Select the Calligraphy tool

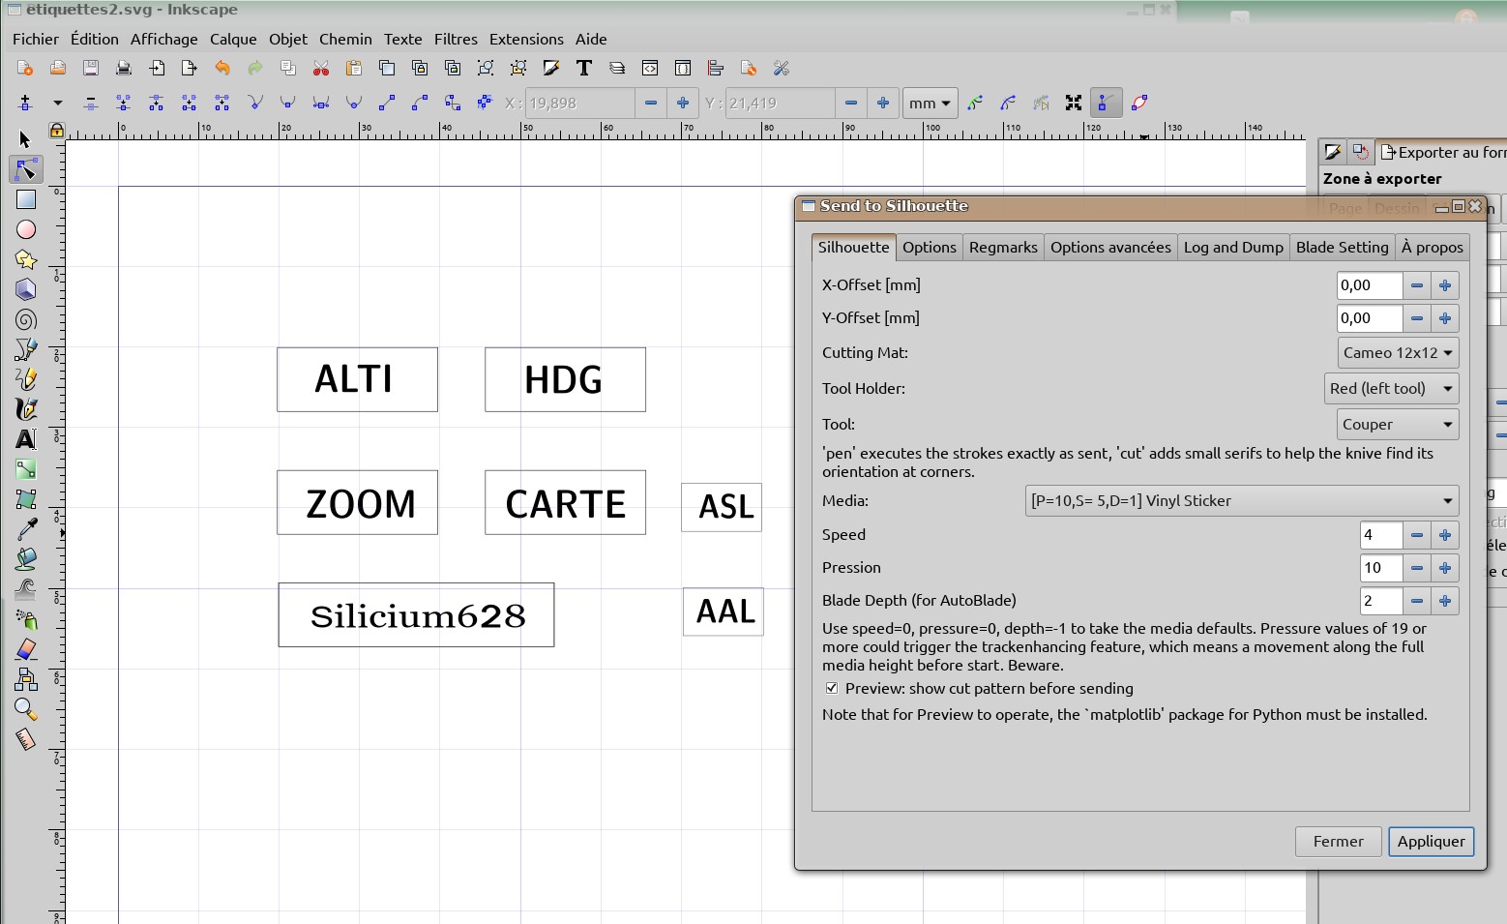click(x=25, y=409)
